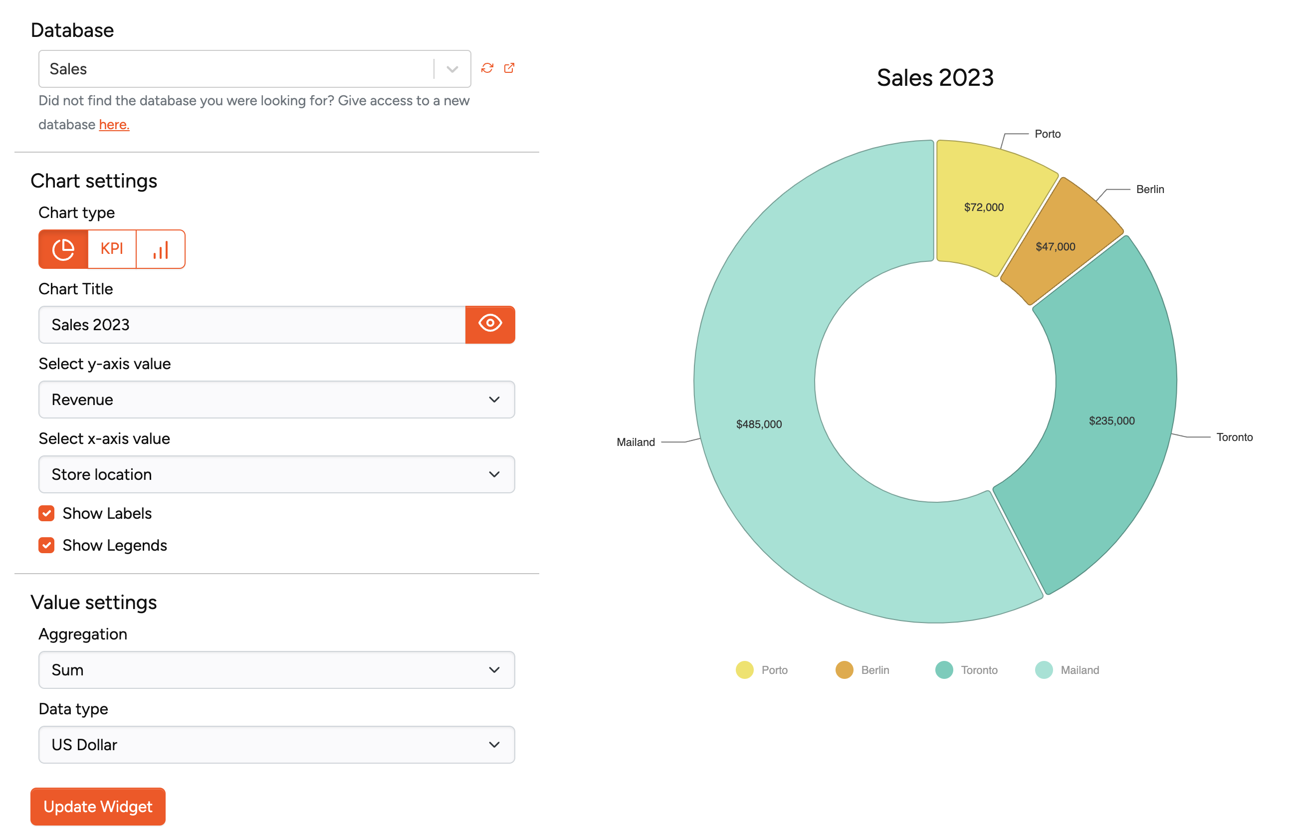Open the y-axis Revenue dropdown
Screen dimensions: 1292x838
[276, 400]
